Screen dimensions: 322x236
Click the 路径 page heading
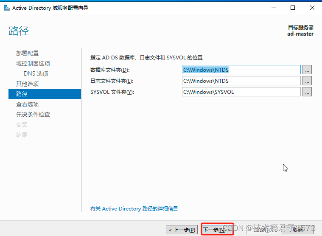tap(19, 31)
